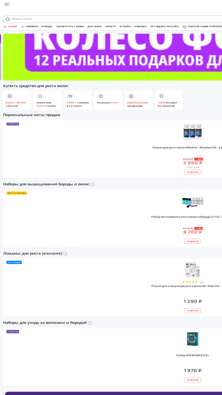Click the Новинка badge on Minofast card
Image resolution: width=222 pixels, height=395 pixels.
click(12, 124)
